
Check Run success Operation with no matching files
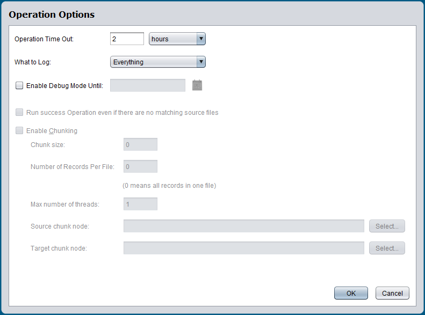pos(20,113)
